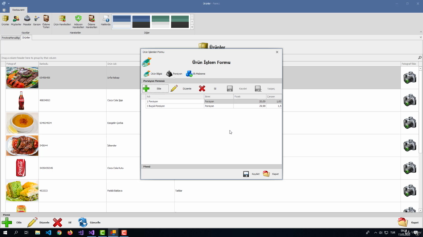Open Ödeme Türleri in the ribbon
Viewport: 423px width, 237px height.
pos(46,22)
